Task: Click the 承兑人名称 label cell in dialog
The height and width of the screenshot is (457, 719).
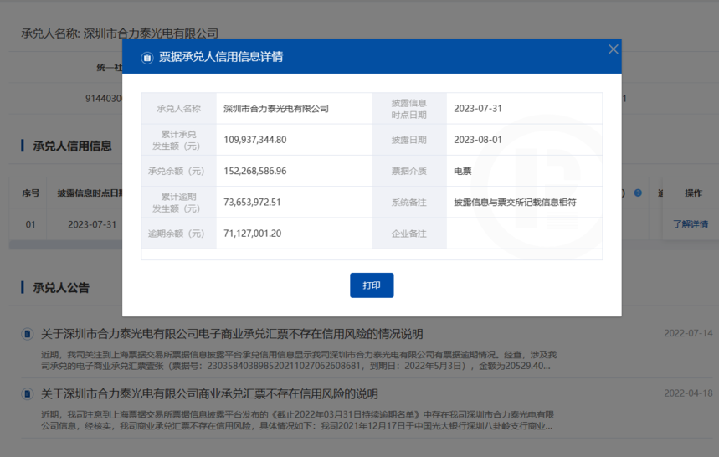Action: pos(179,109)
